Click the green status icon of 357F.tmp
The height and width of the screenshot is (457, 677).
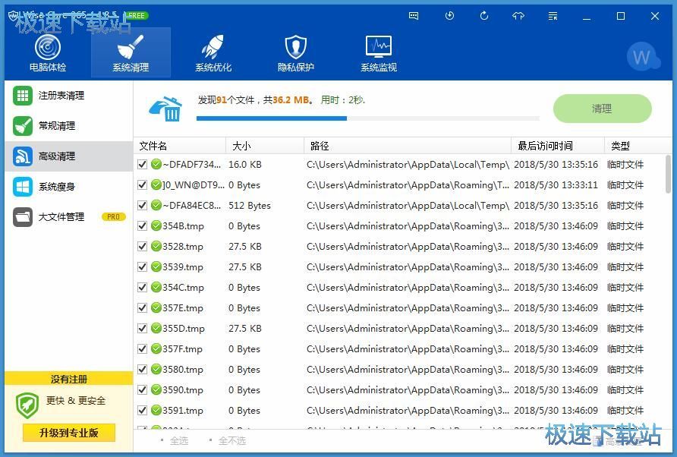(156, 348)
